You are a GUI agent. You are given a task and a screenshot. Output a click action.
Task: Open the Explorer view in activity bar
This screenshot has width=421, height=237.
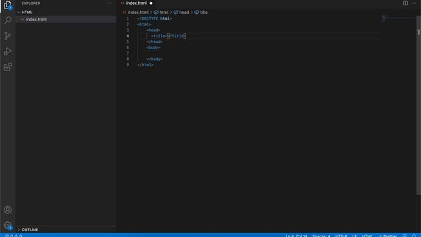tap(7, 5)
